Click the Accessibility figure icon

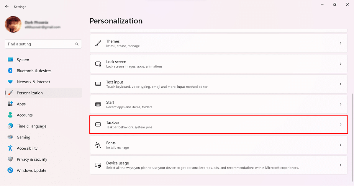10,148
